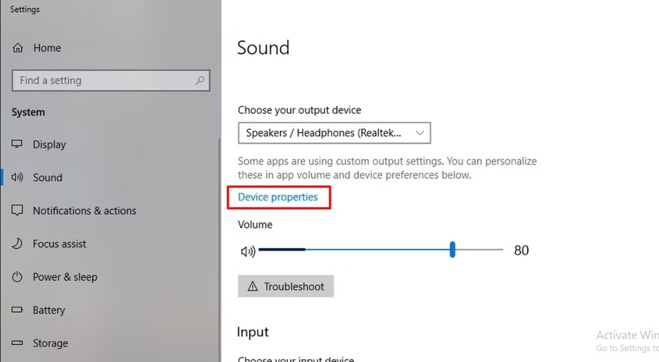Viewport: 659px width, 362px height.
Task: Open Device properties link
Action: 278,197
